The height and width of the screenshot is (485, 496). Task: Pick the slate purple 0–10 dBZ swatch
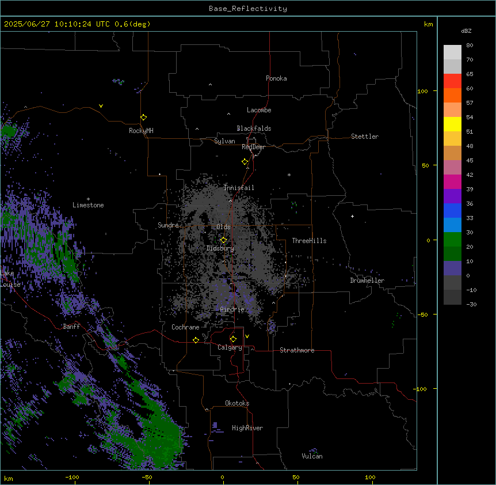click(452, 268)
